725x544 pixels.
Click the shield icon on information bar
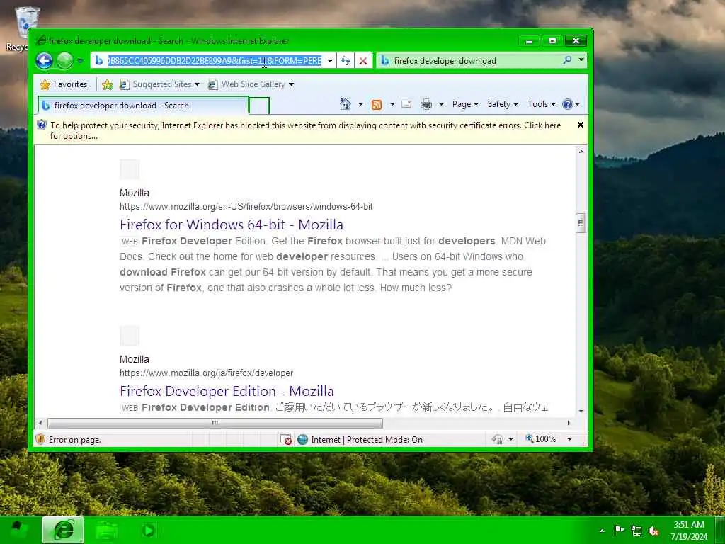[x=42, y=125]
